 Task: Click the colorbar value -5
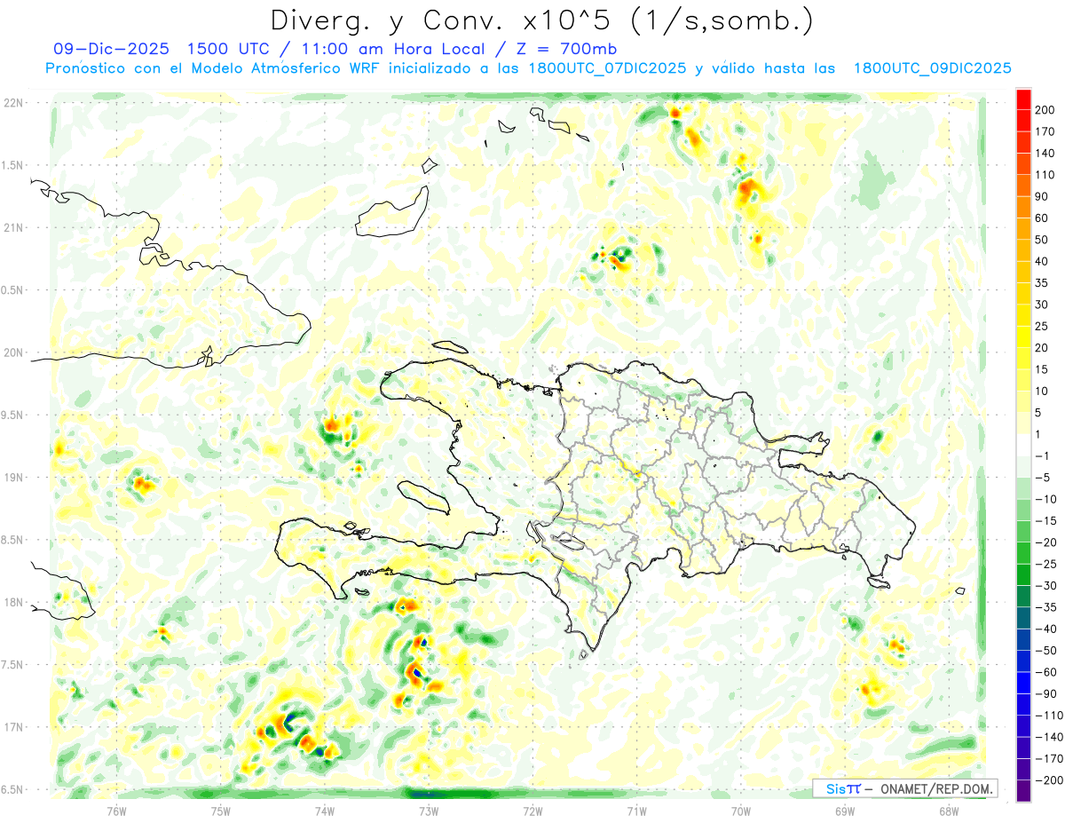coord(1043,478)
